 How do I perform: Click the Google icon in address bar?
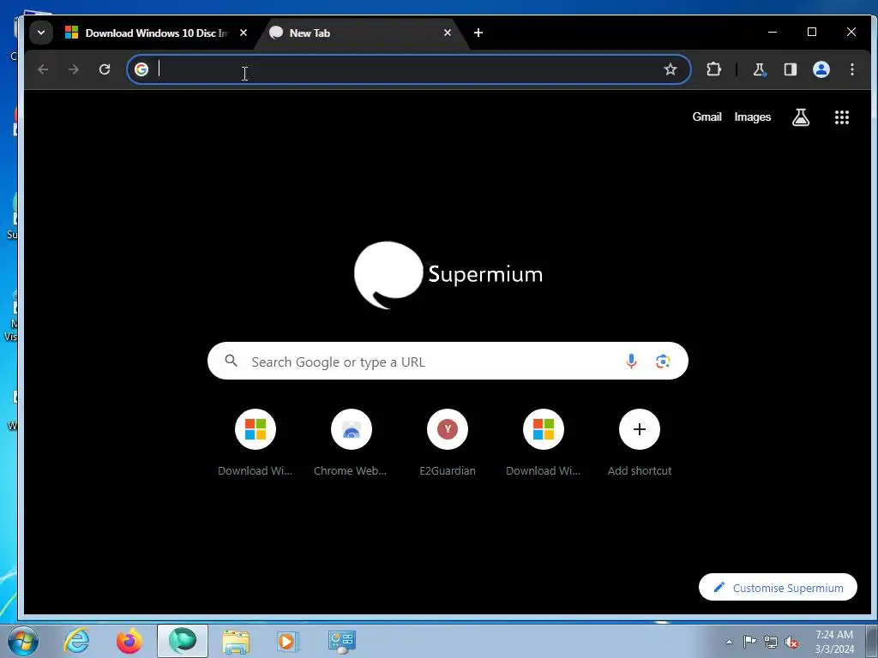tap(141, 69)
